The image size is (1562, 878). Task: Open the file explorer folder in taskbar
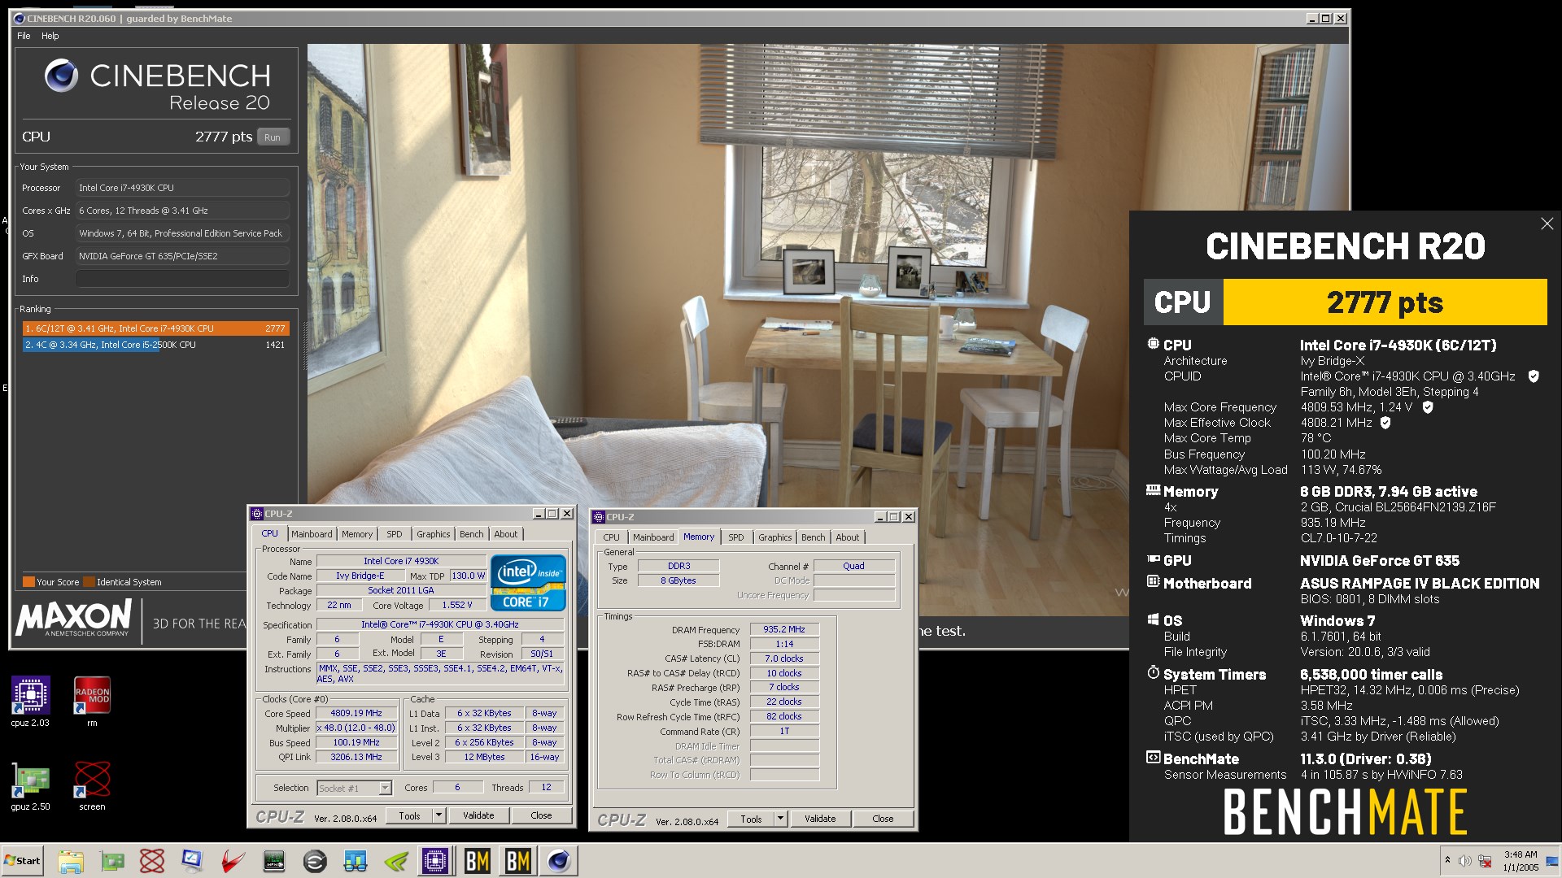coord(71,861)
